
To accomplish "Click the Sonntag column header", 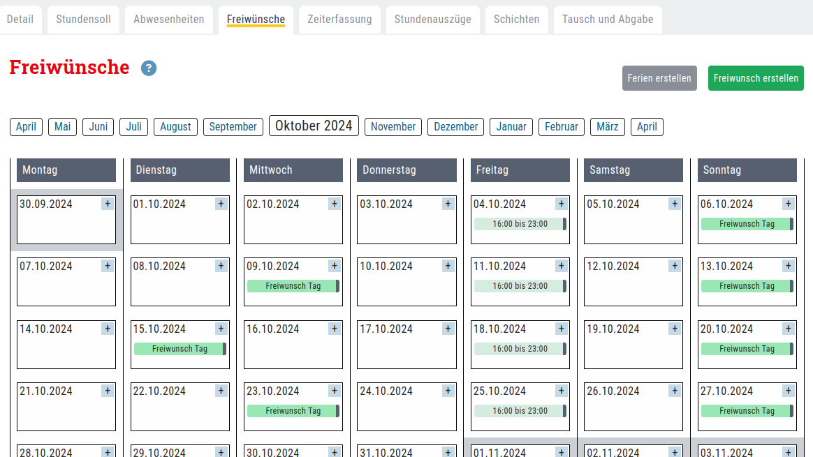I will tap(747, 170).
